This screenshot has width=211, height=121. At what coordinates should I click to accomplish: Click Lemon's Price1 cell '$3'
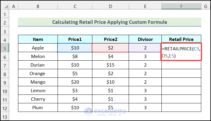(x=75, y=90)
